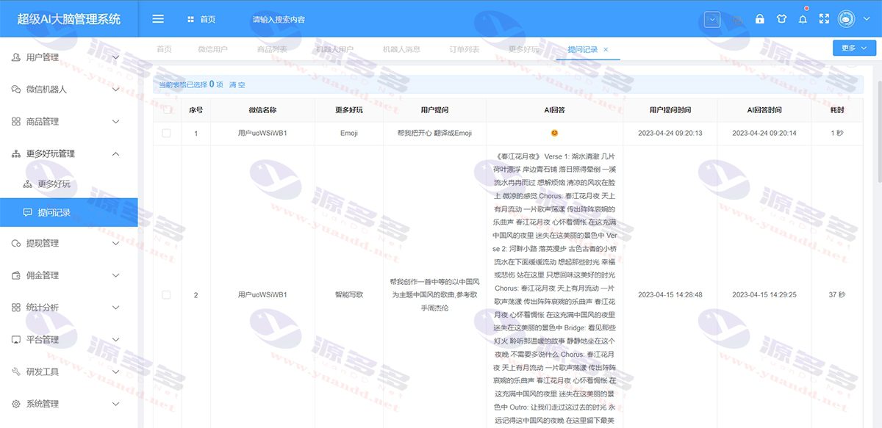This screenshot has width=882, height=428.
Task: Click the 提现管理 sidebar icon
Action: [16, 243]
